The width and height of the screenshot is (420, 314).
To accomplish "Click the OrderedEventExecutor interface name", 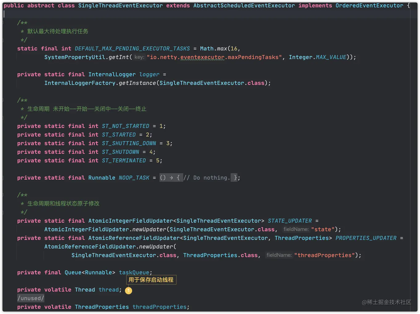I will pyautogui.click(x=369, y=6).
